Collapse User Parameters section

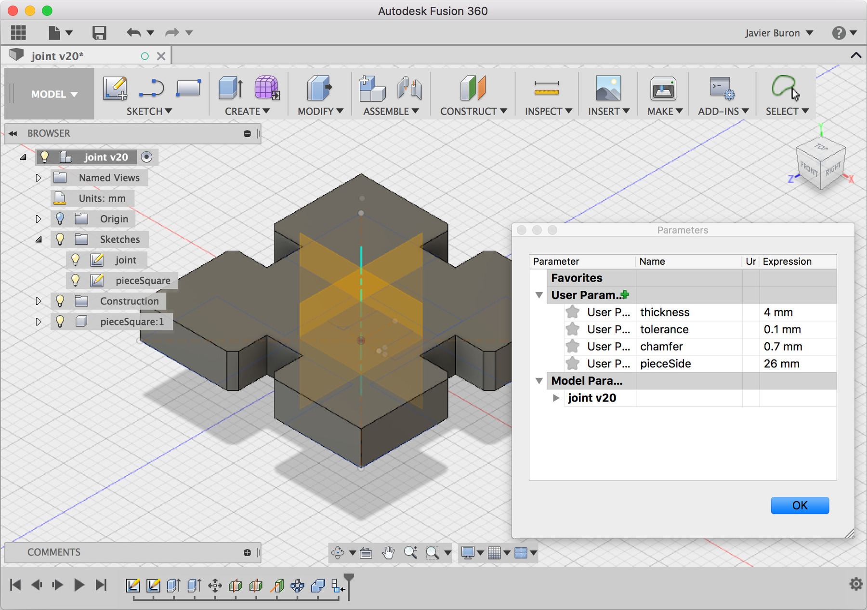pyautogui.click(x=539, y=295)
